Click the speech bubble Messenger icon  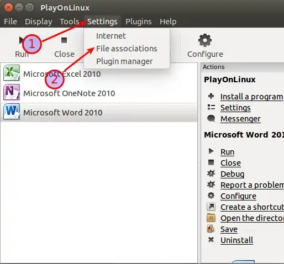click(211, 118)
